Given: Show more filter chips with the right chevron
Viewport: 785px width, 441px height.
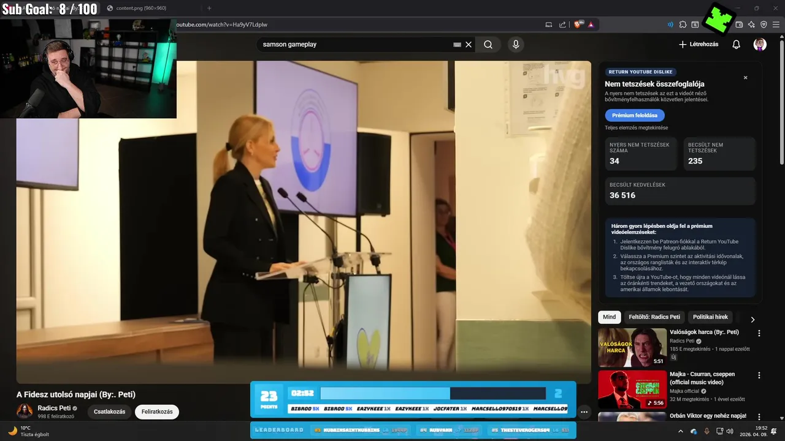Looking at the screenshot, I should (752, 319).
